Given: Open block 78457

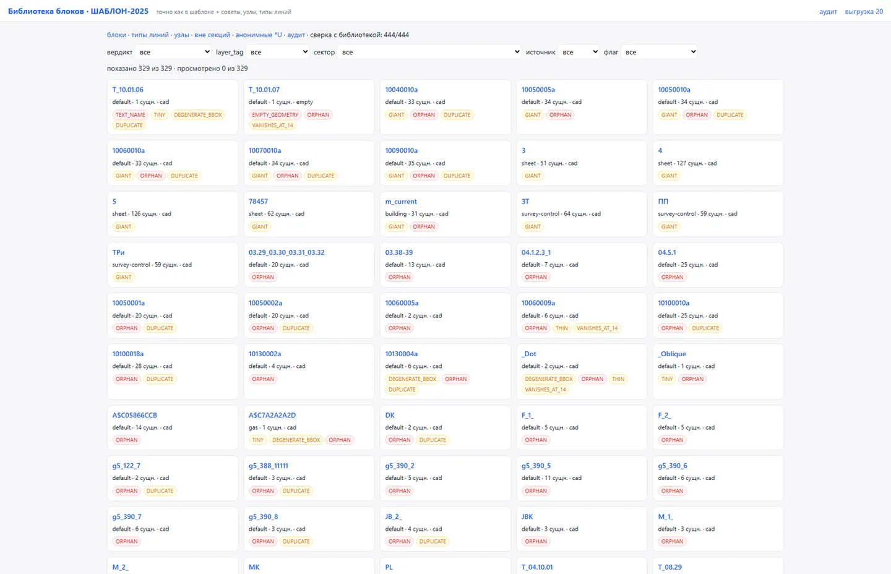Looking at the screenshot, I should click(258, 202).
